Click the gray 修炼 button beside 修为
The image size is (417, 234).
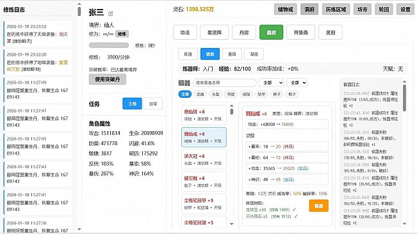point(122,34)
